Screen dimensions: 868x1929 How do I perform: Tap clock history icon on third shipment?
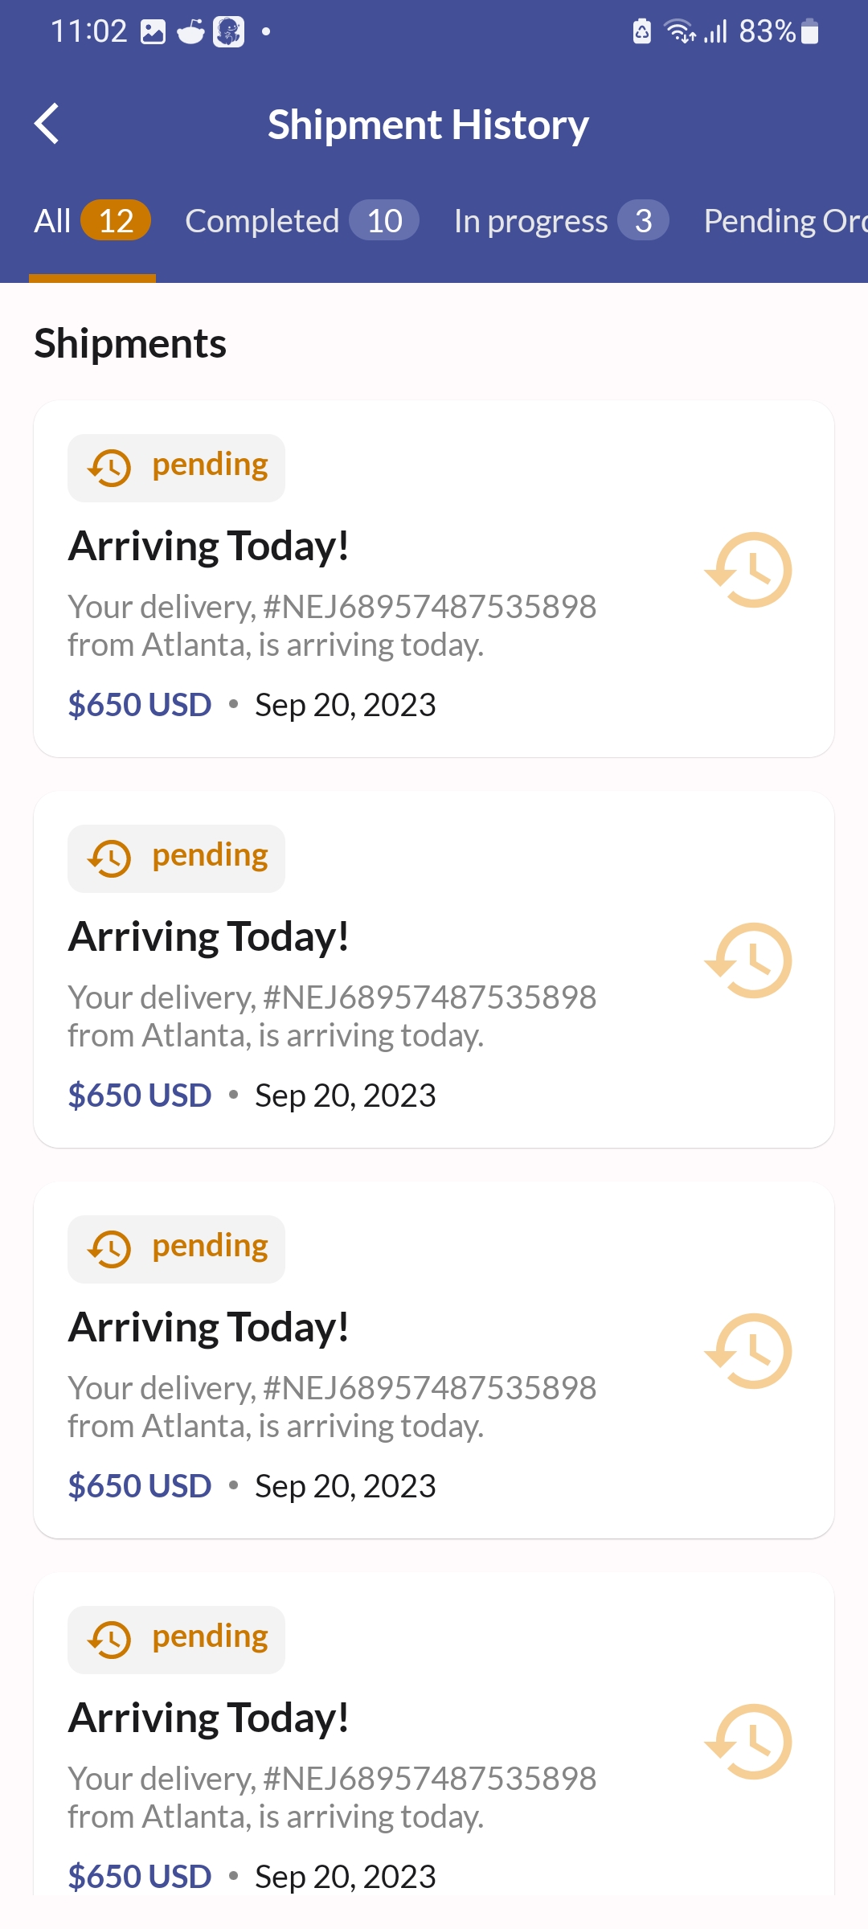click(x=748, y=1351)
